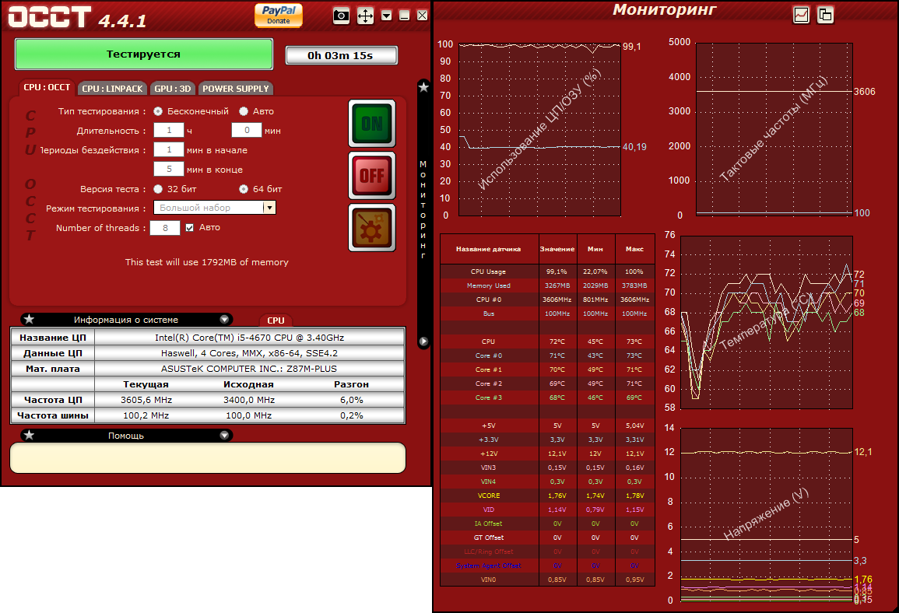The image size is (899, 613).
Task: Select the Авто test type radio
Action: click(244, 111)
